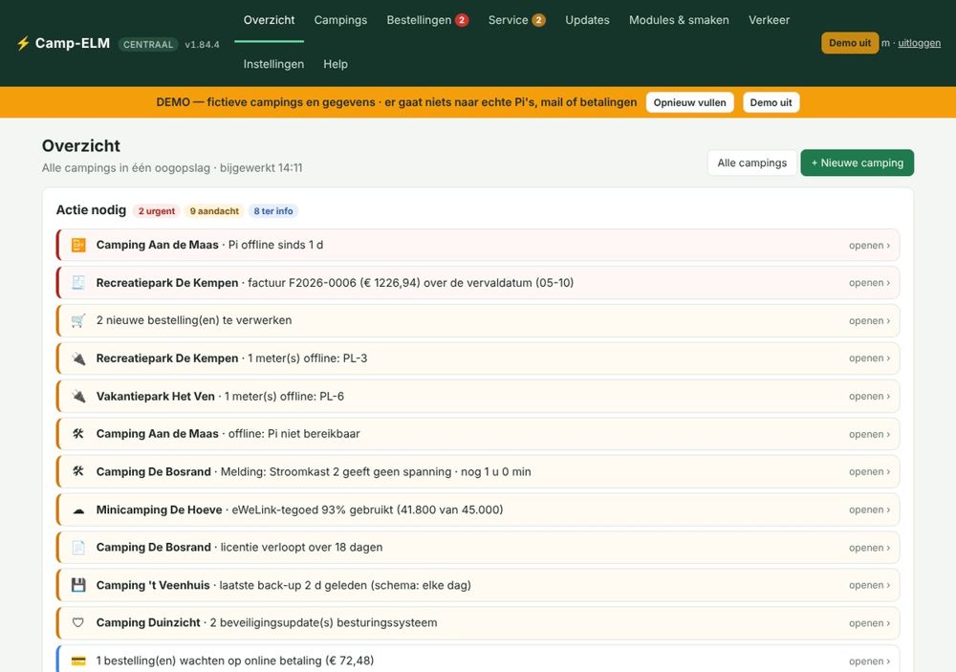Image resolution: width=956 pixels, height=672 pixels.
Task: Click the Nieuwe camping button
Action: pyautogui.click(x=857, y=163)
